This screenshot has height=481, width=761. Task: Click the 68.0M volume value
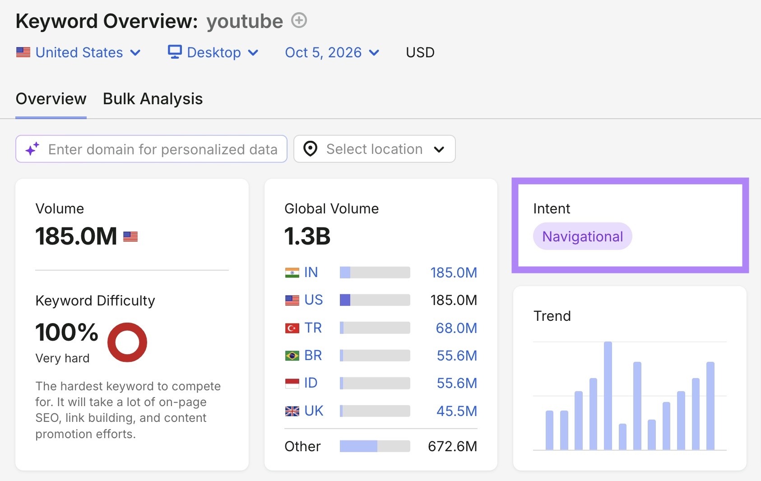[x=456, y=328]
